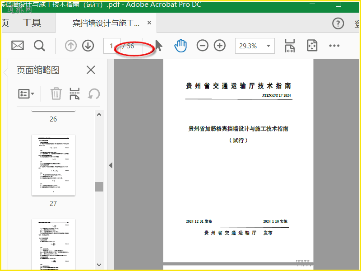Viewport: 361px width, 271px height.
Task: Click fit full page icon
Action: point(312,46)
